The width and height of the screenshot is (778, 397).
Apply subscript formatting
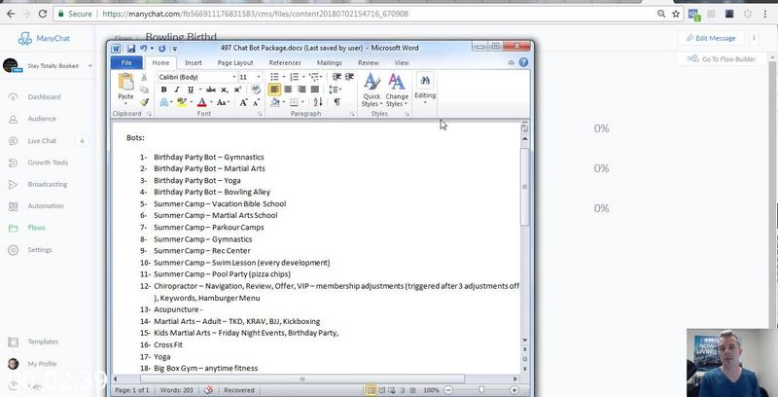click(225, 90)
